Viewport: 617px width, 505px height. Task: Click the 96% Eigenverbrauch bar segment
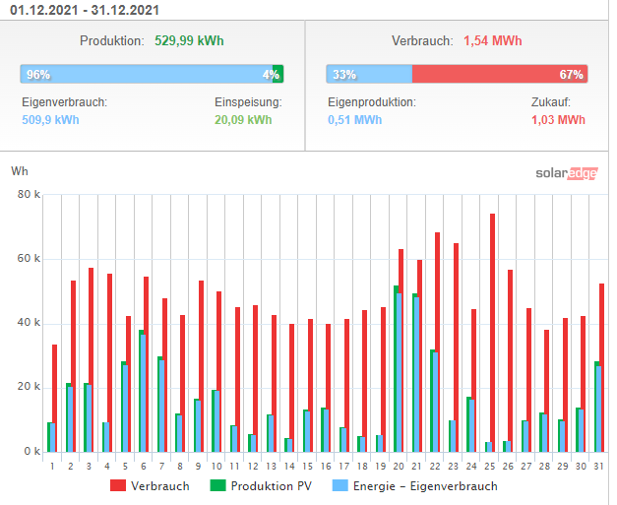tap(147, 74)
